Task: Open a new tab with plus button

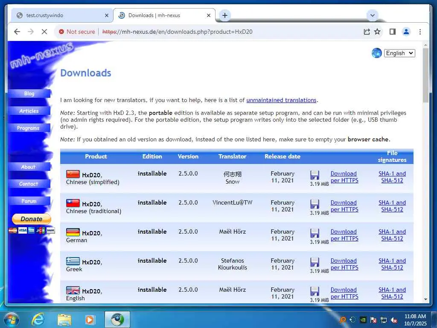Action: coord(225,15)
